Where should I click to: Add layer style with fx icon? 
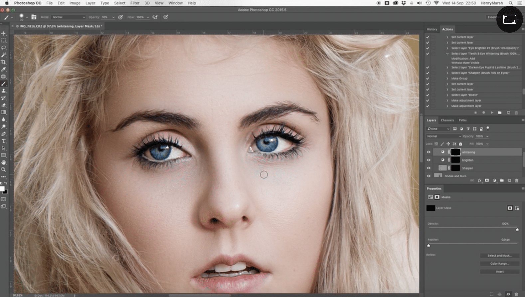coord(479,180)
